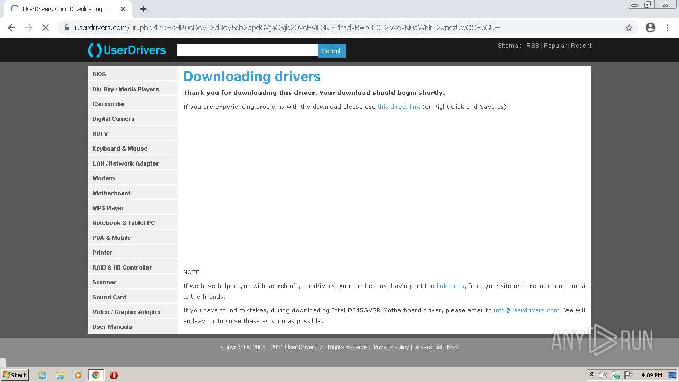Image resolution: width=679 pixels, height=382 pixels.
Task: Select Blu-Ray / Media Players category
Action: 133,89
